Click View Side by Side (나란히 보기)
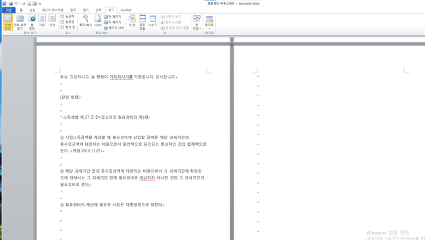Image resolution: width=425 pixels, height=240 pixels. pos(171,16)
